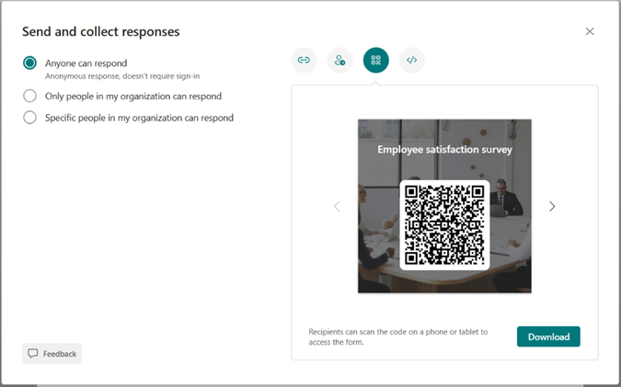The width and height of the screenshot is (621, 387).
Task: Select the QR code sharing icon
Action: 376,60
